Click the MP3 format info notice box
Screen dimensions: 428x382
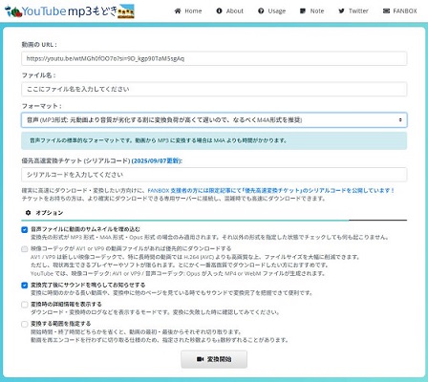click(x=214, y=140)
